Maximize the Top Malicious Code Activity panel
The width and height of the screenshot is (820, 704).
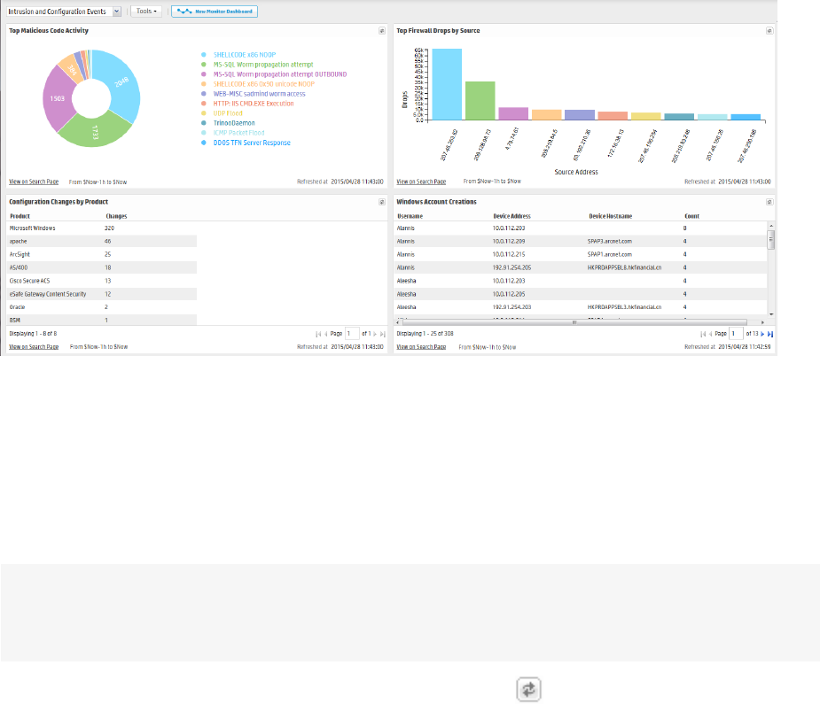coord(382,31)
